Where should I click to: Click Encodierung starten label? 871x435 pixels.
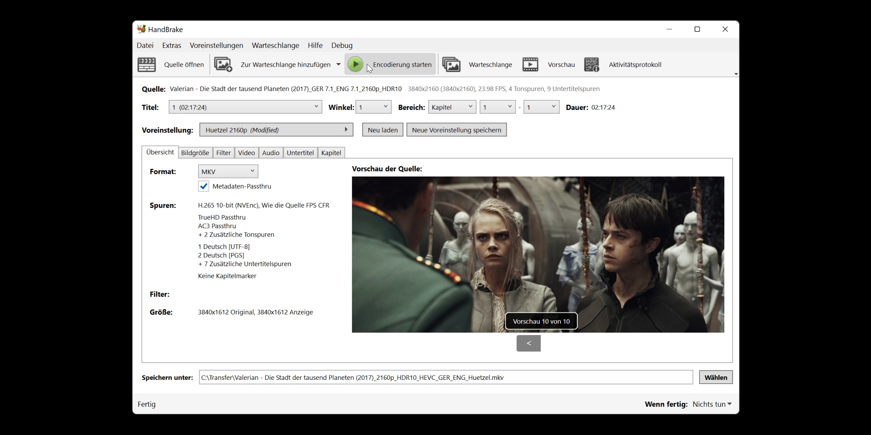(x=402, y=64)
